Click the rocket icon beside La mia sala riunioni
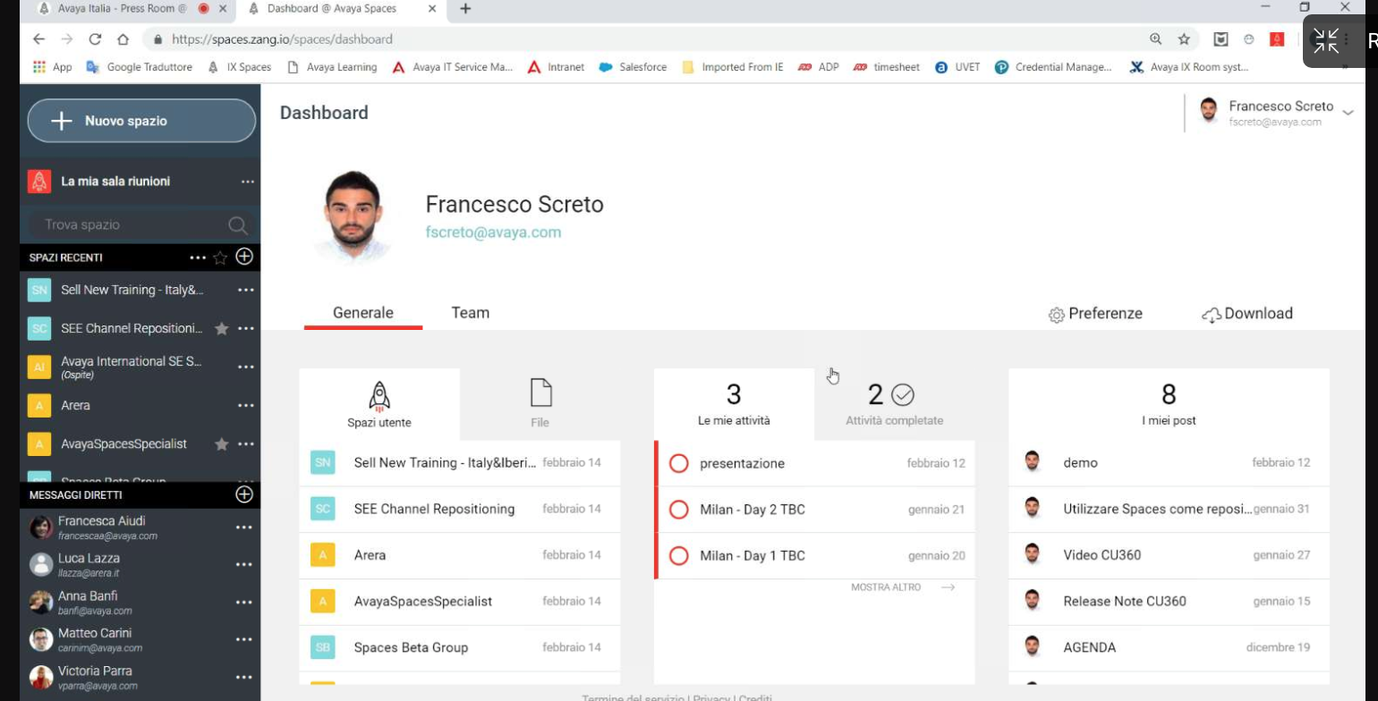Image resolution: width=1378 pixels, height=701 pixels. click(x=39, y=182)
